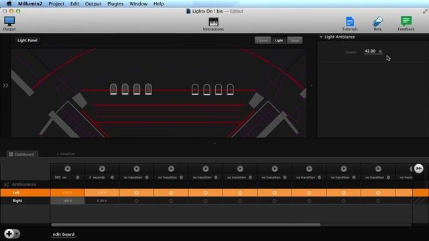Click the Right row 0.00 % cell
The height and width of the screenshot is (241, 429).
click(102, 201)
